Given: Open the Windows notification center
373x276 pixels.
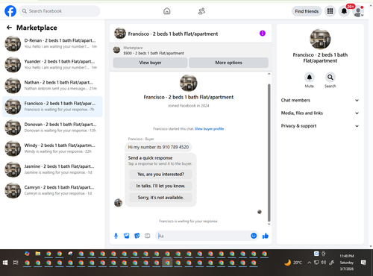Looking at the screenshot, I should 363,263.
